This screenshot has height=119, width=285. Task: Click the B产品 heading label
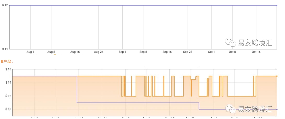pos(7,62)
